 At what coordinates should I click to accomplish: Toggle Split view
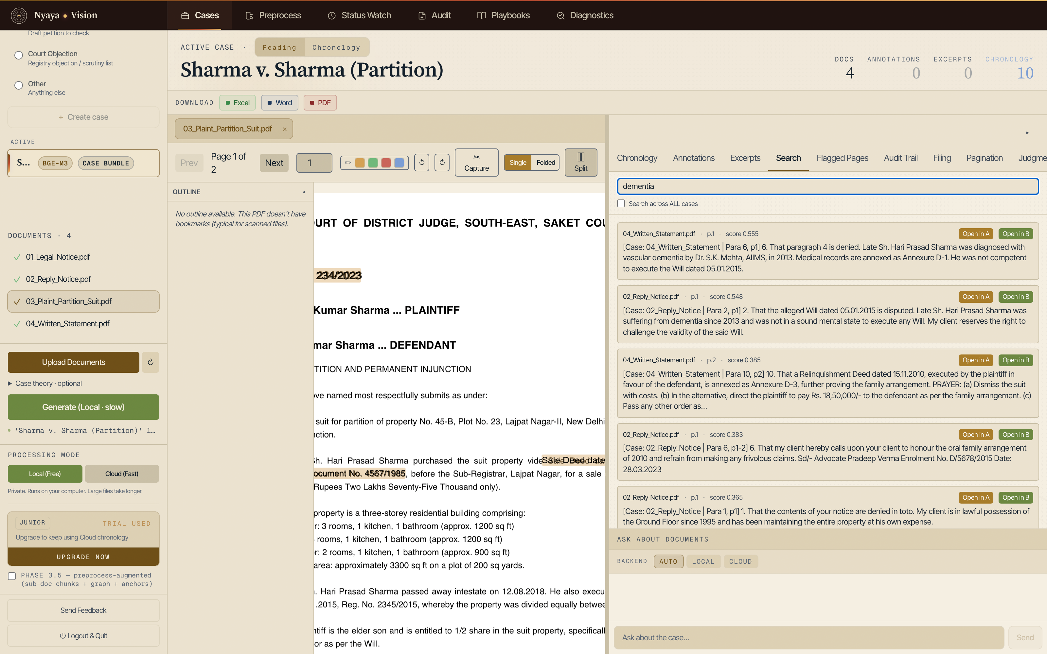point(581,163)
